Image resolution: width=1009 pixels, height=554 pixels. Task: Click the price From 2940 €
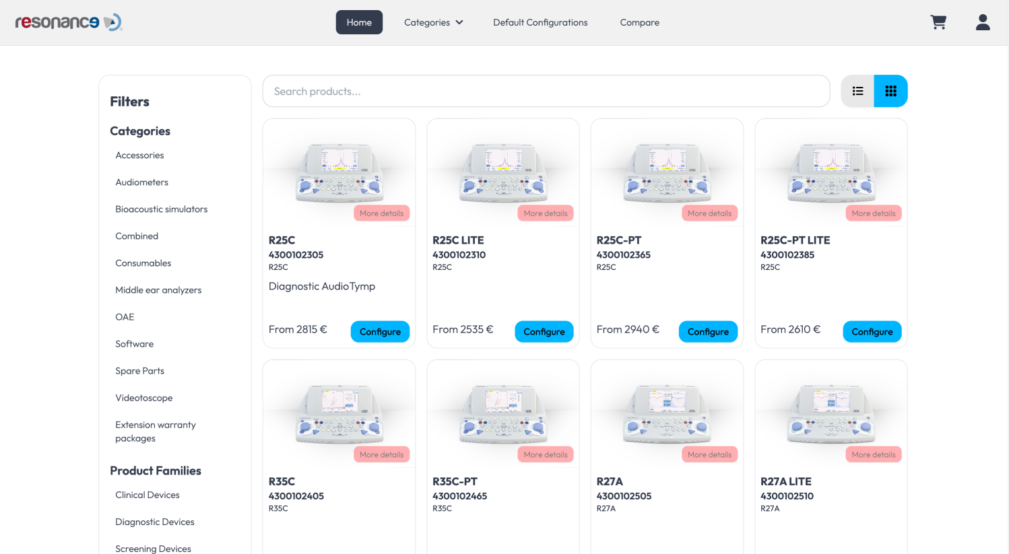(628, 330)
